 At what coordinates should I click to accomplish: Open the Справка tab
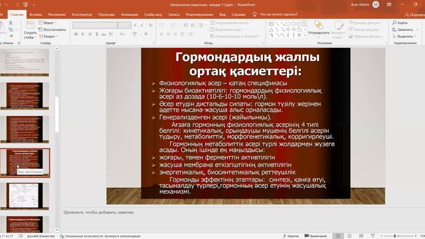[x=238, y=15]
